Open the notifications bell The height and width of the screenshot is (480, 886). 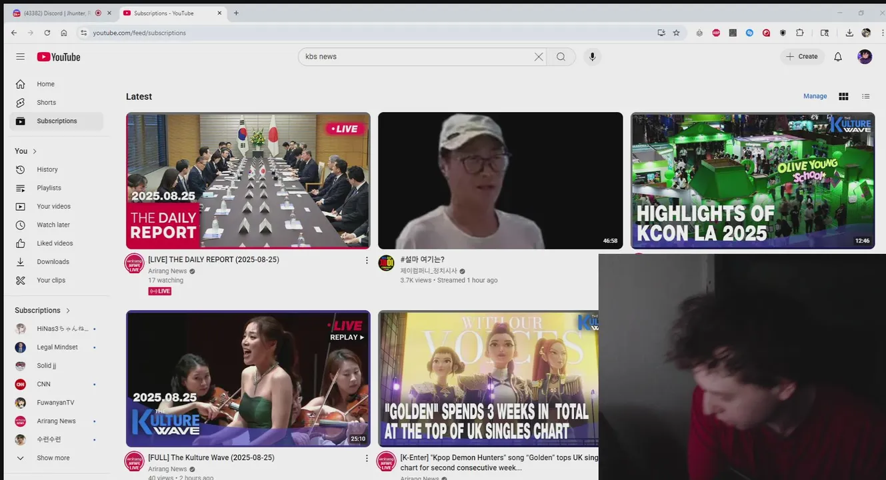click(838, 57)
